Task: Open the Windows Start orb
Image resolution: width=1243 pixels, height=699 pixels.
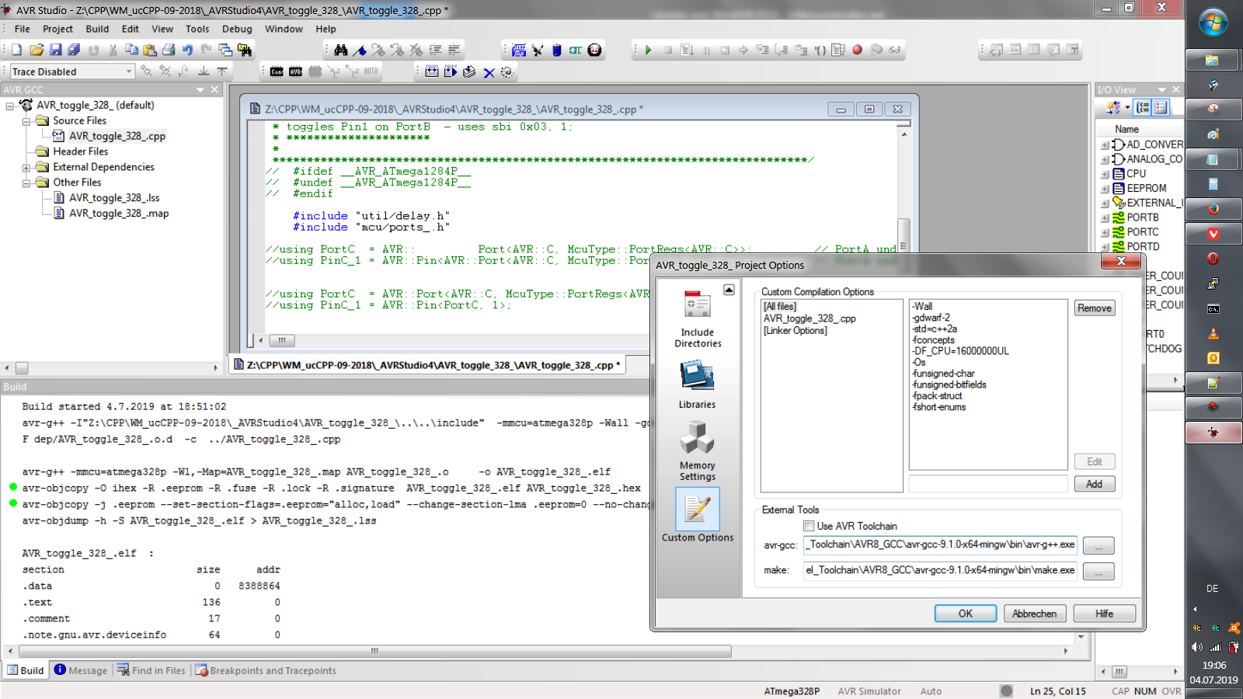Action: pyautogui.click(x=1213, y=22)
